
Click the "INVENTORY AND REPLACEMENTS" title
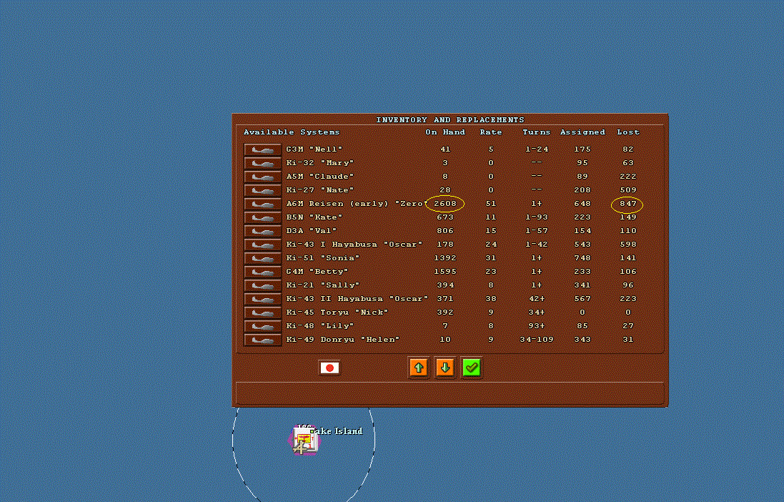(450, 120)
